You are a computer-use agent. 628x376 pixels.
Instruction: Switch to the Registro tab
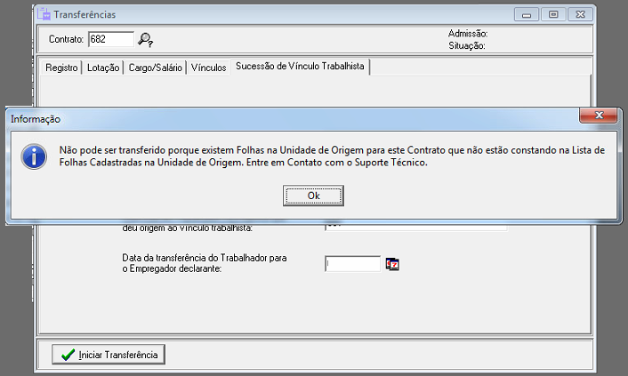click(61, 68)
